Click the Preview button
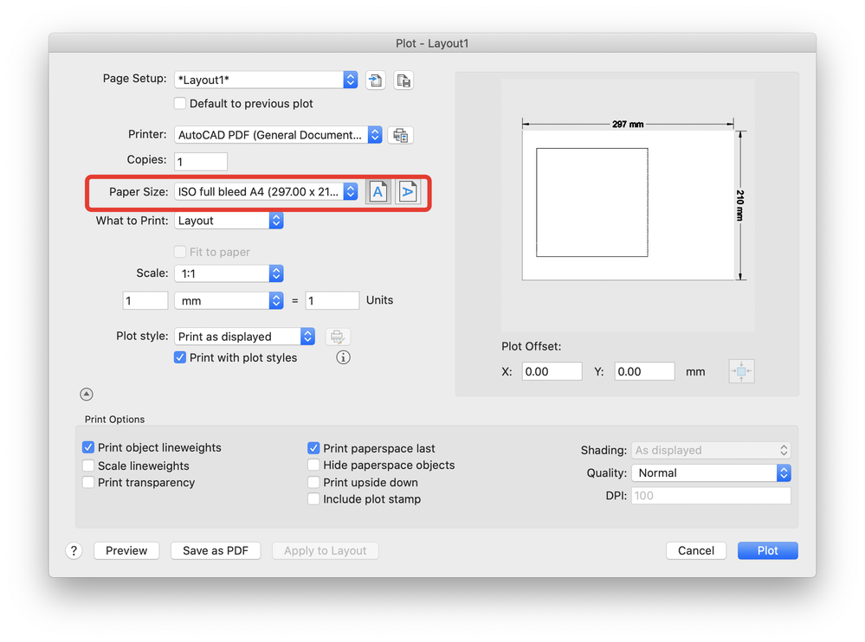 coord(126,550)
